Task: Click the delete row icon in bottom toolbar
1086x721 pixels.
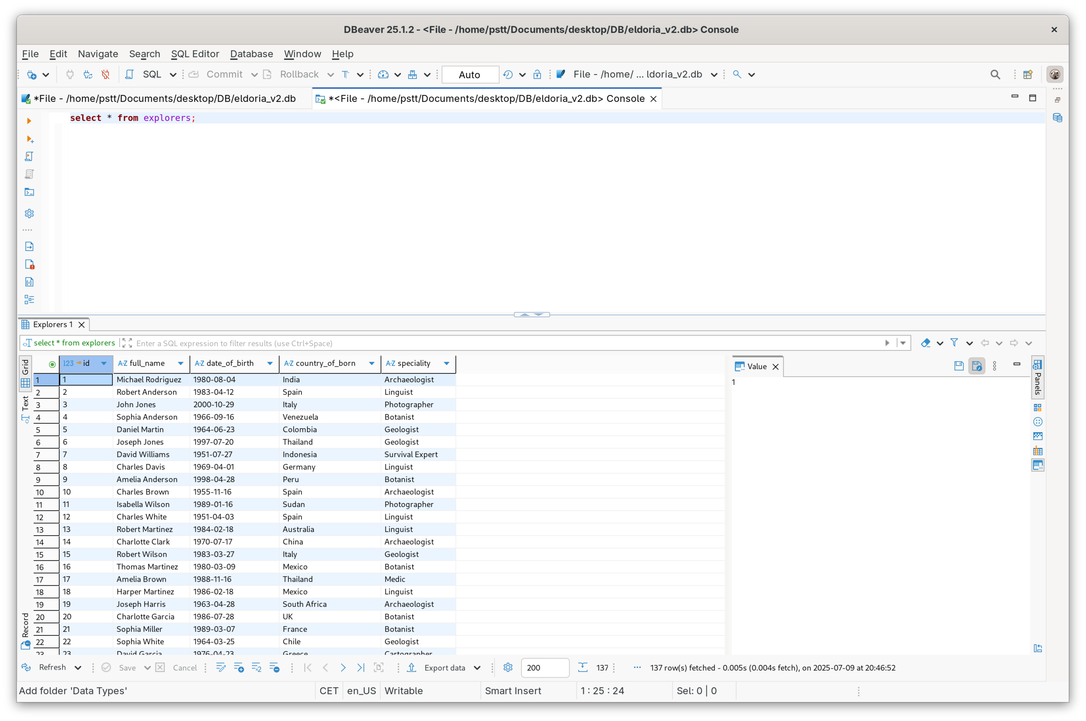Action: coord(274,668)
